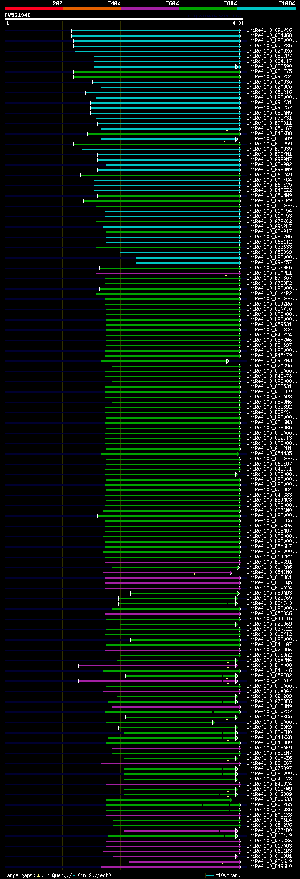Open hit UniRef100_Q2A9X0
Viewport: 300px width, 879px height.
tap(269, 51)
